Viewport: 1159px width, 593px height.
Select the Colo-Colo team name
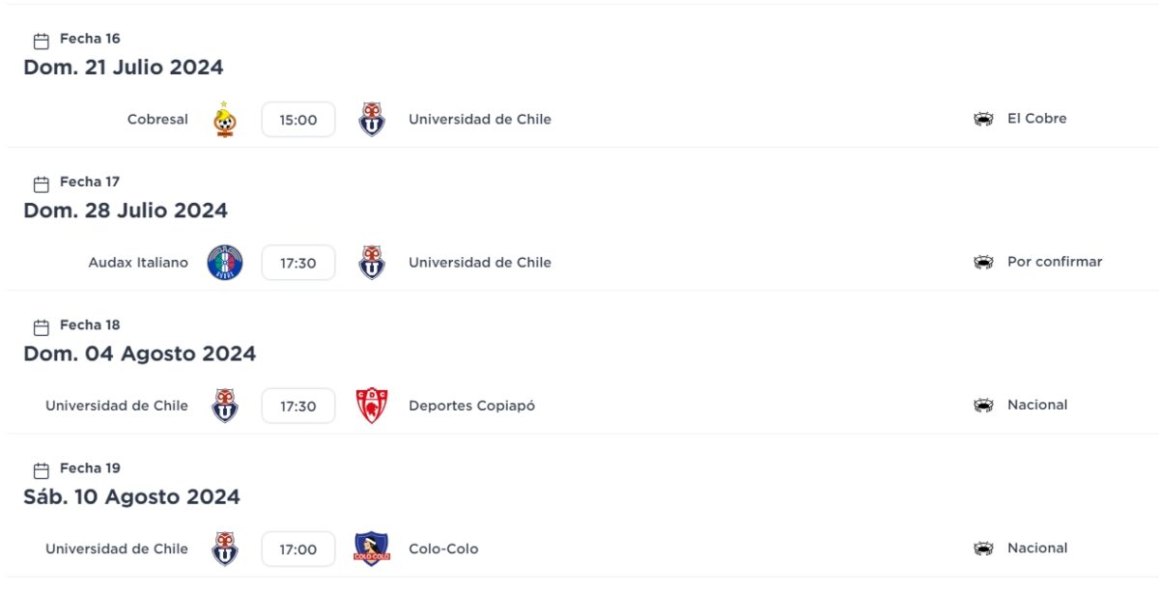(x=443, y=549)
